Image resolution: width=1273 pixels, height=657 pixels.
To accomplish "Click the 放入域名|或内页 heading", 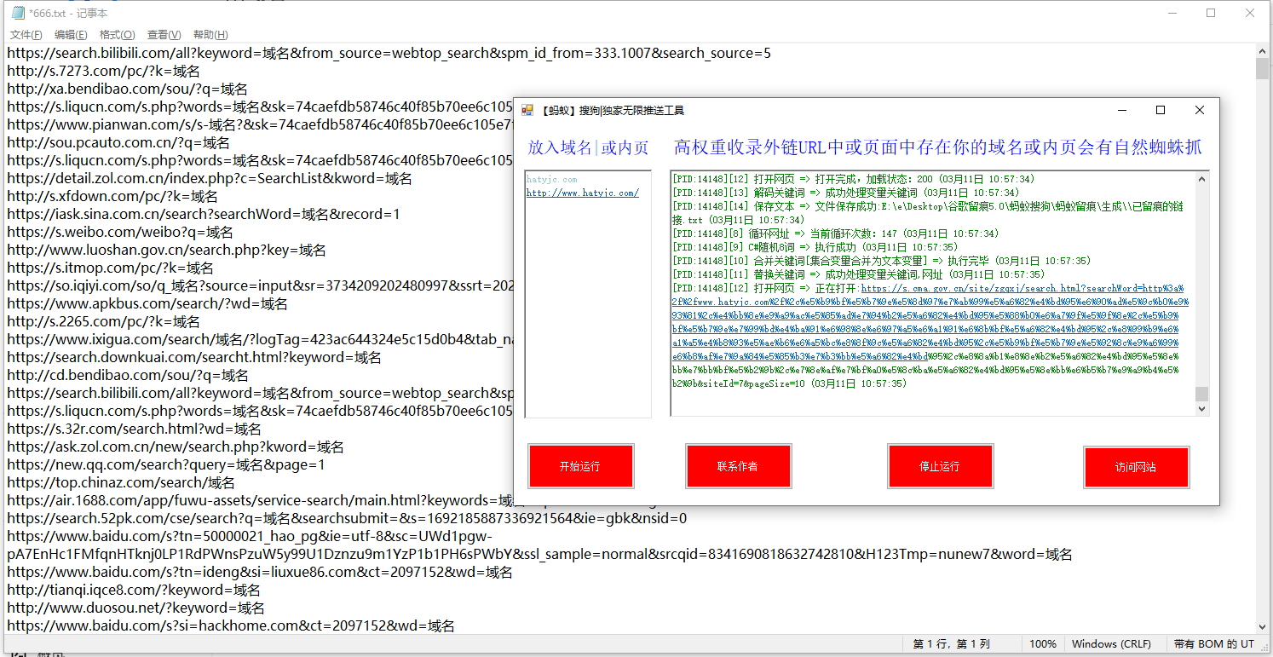I will point(588,148).
